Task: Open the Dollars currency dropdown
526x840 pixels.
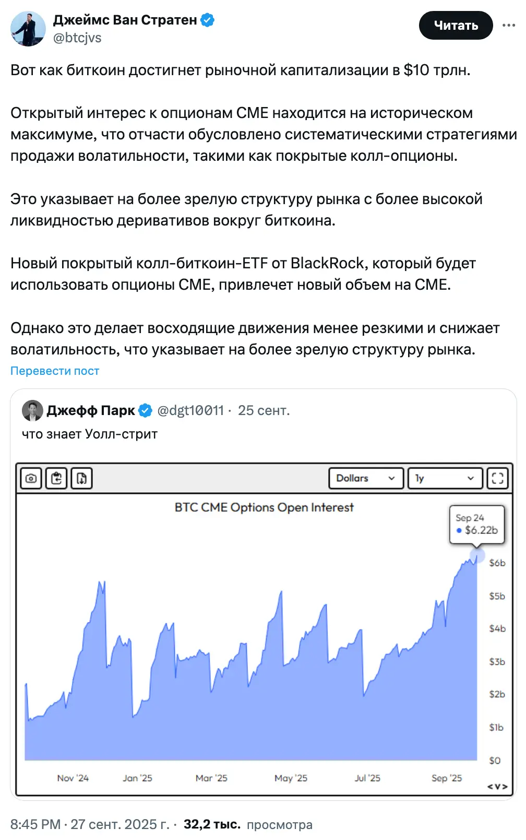Action: pyautogui.click(x=366, y=478)
